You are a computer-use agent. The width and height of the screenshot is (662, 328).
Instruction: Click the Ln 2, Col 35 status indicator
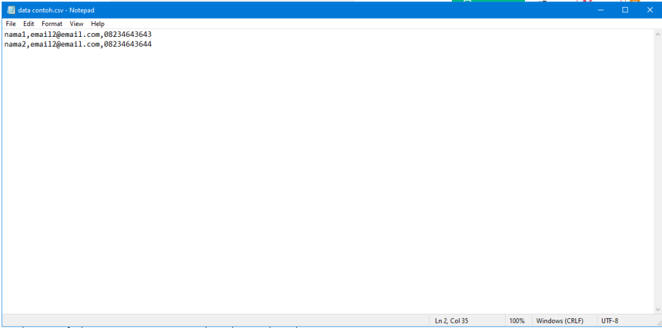tap(452, 321)
